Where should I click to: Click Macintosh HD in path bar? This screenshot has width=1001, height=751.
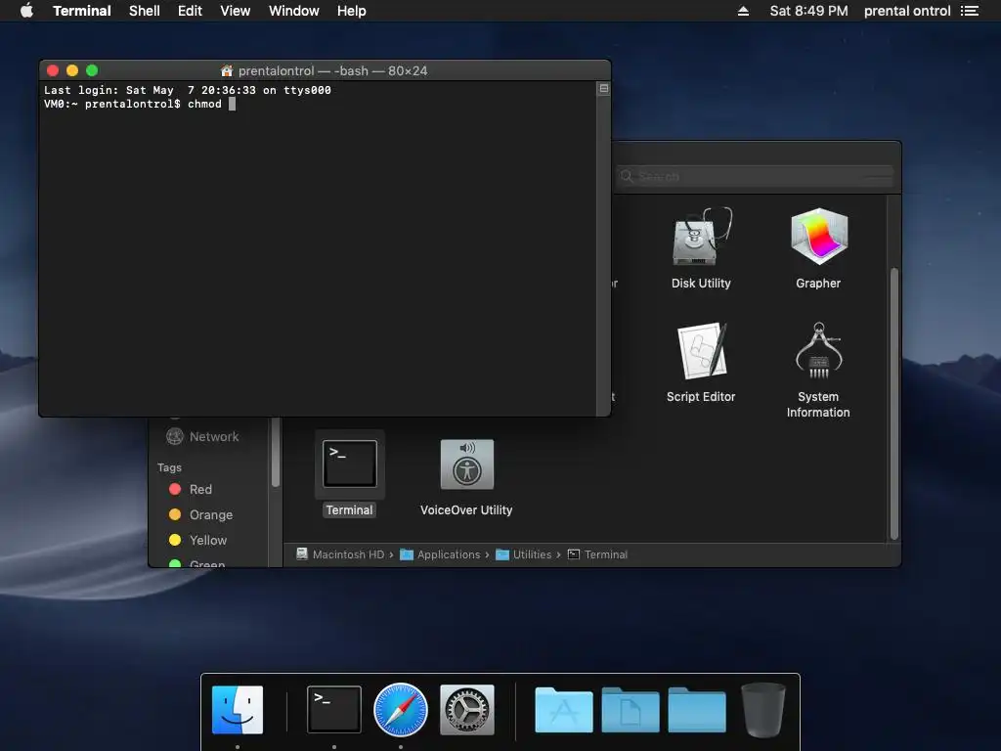click(340, 554)
